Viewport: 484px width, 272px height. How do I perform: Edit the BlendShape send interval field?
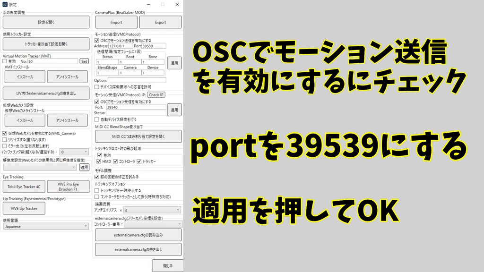coord(107,73)
